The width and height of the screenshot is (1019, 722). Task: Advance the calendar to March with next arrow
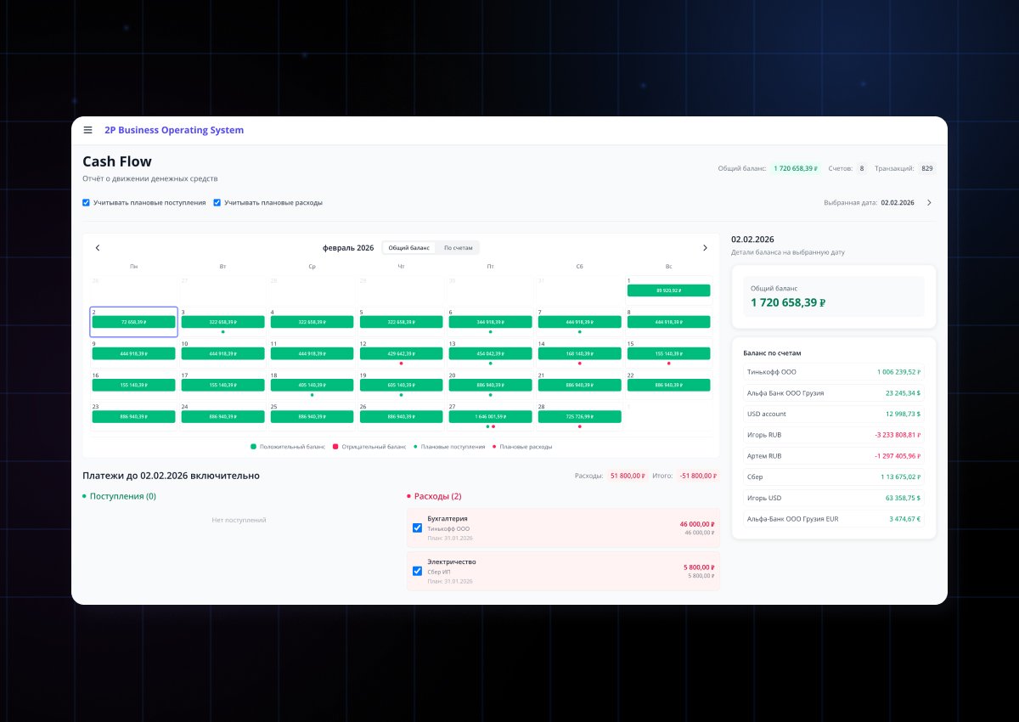click(705, 247)
